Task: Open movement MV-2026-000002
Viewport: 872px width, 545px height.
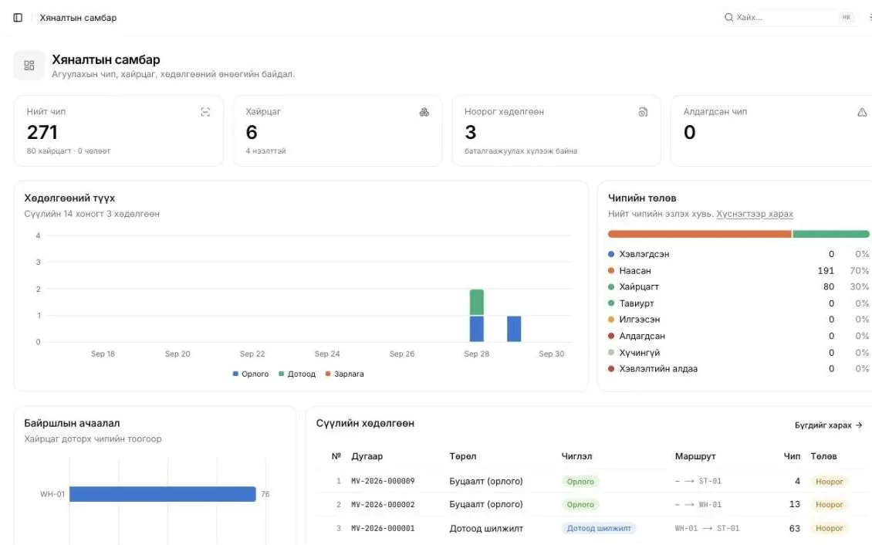Action: 383,504
